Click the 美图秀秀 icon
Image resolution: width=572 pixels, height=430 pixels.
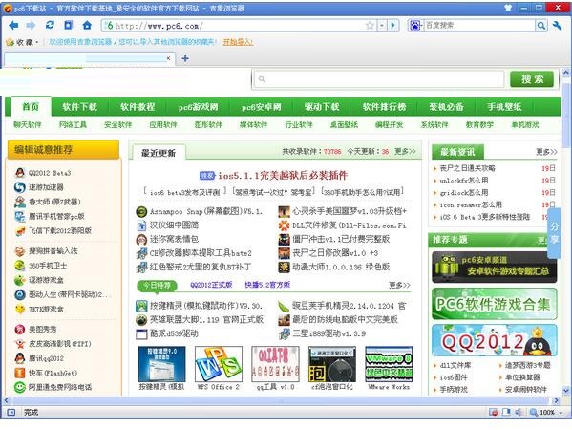(x=20, y=330)
